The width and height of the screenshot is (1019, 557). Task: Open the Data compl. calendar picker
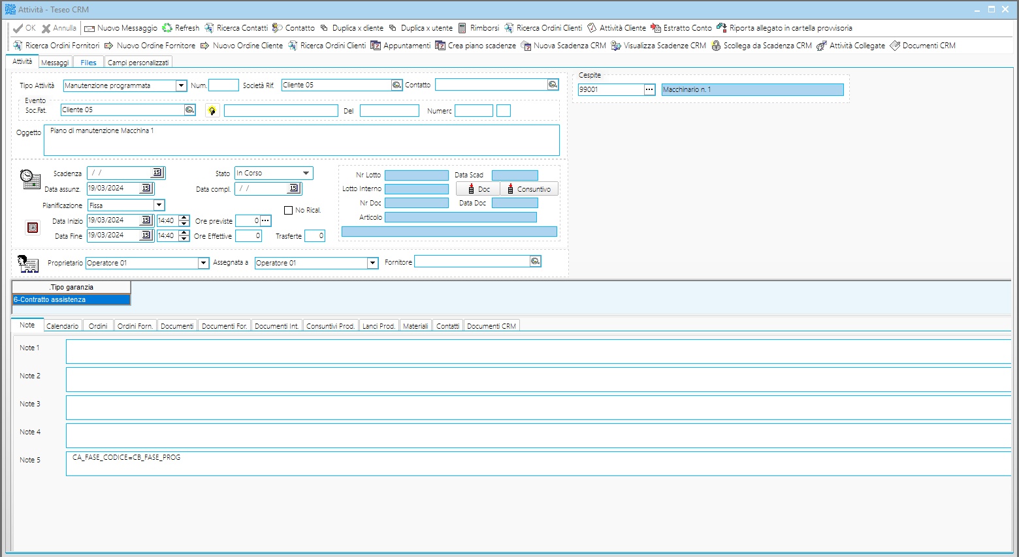pos(294,188)
